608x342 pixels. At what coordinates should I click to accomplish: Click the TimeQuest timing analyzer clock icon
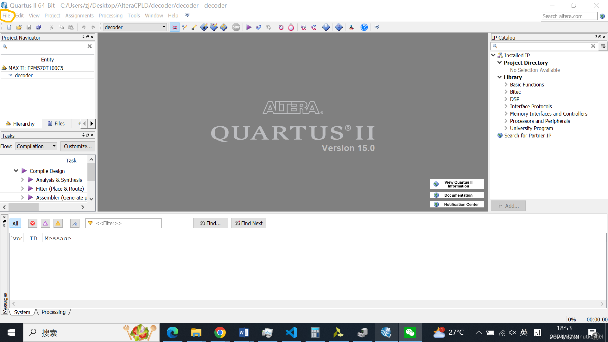point(291,27)
